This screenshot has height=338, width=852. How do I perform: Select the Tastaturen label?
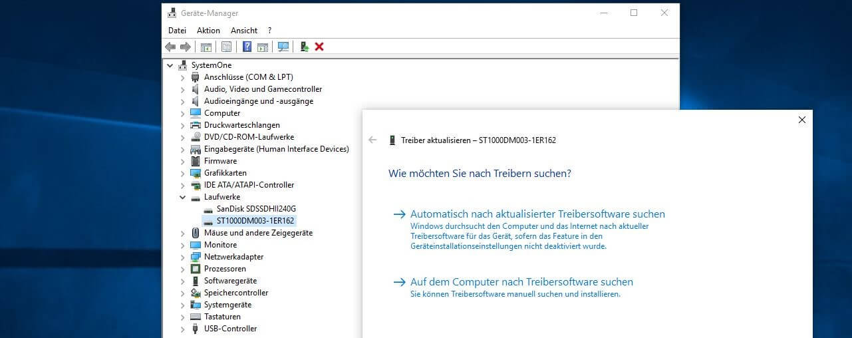pyautogui.click(x=222, y=317)
